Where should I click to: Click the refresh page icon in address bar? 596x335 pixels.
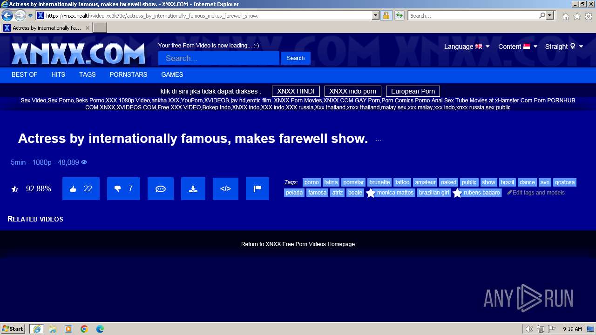pos(399,15)
